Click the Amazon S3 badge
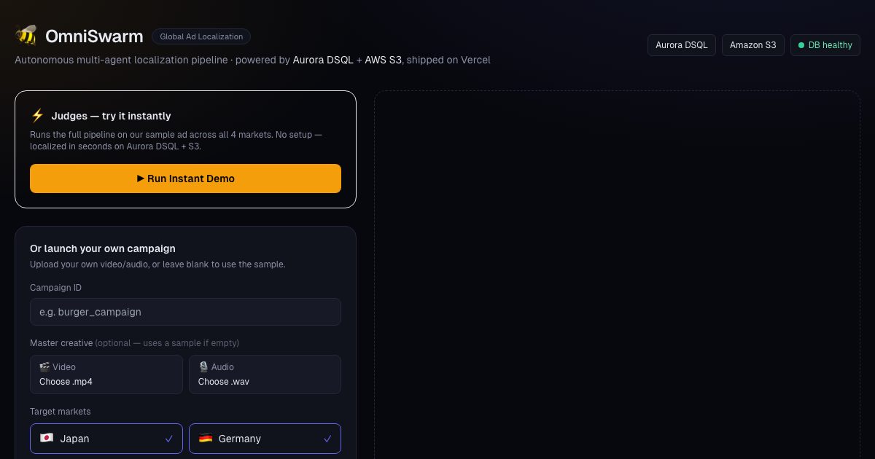The image size is (875, 459). pos(752,45)
